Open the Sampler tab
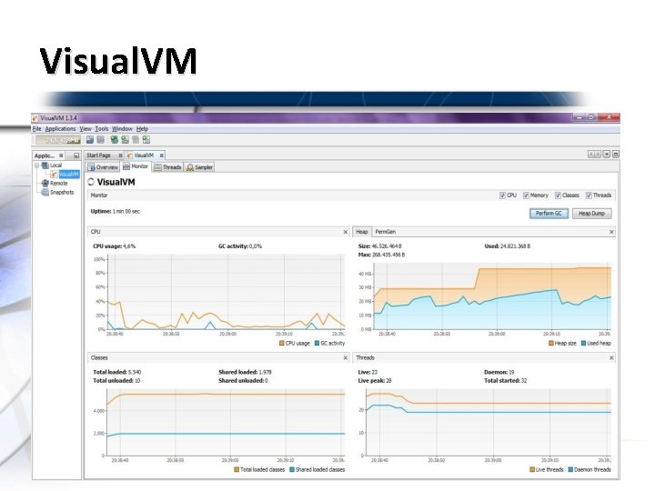The image size is (655, 491). click(199, 167)
